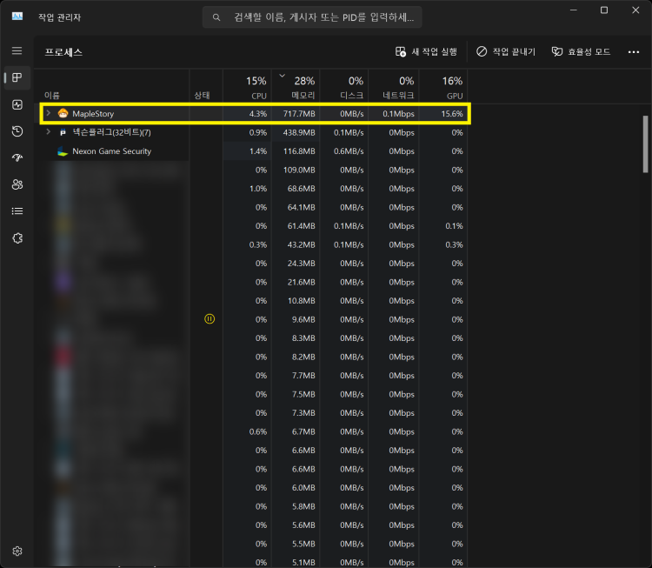This screenshot has width=652, height=568.
Task: Click the 0.6MB/s disk value
Action: pos(349,151)
